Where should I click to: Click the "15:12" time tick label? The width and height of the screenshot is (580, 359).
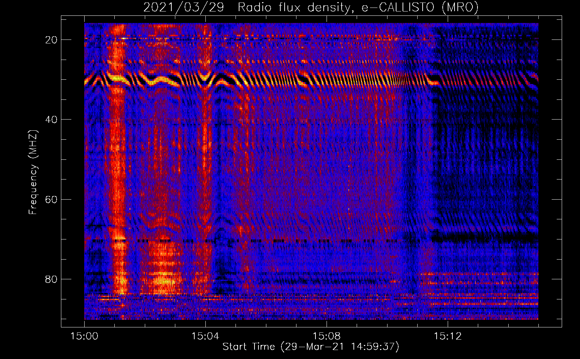pos(448,336)
